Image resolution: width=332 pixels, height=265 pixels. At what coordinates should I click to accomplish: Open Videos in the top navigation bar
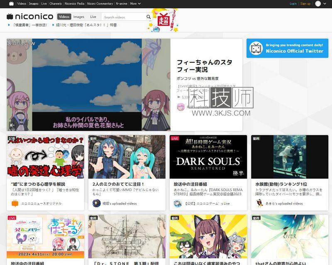coord(22,4)
